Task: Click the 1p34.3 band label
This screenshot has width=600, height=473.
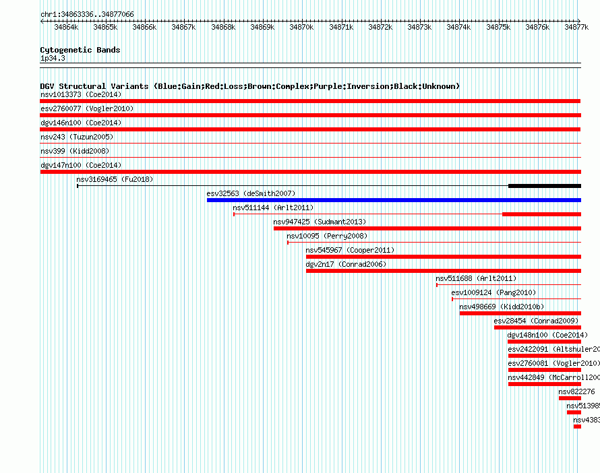Action: pyautogui.click(x=53, y=58)
